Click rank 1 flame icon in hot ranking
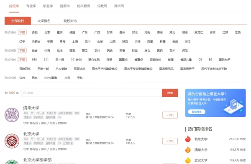The height and width of the screenshot is (164, 251). tap(188, 139)
